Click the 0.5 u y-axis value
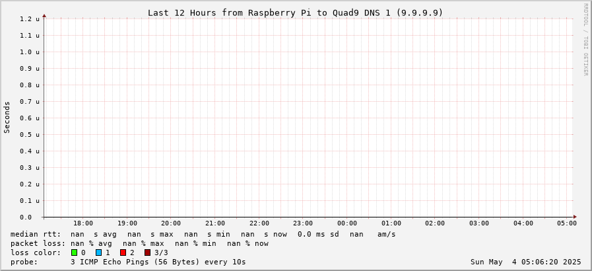 30,135
